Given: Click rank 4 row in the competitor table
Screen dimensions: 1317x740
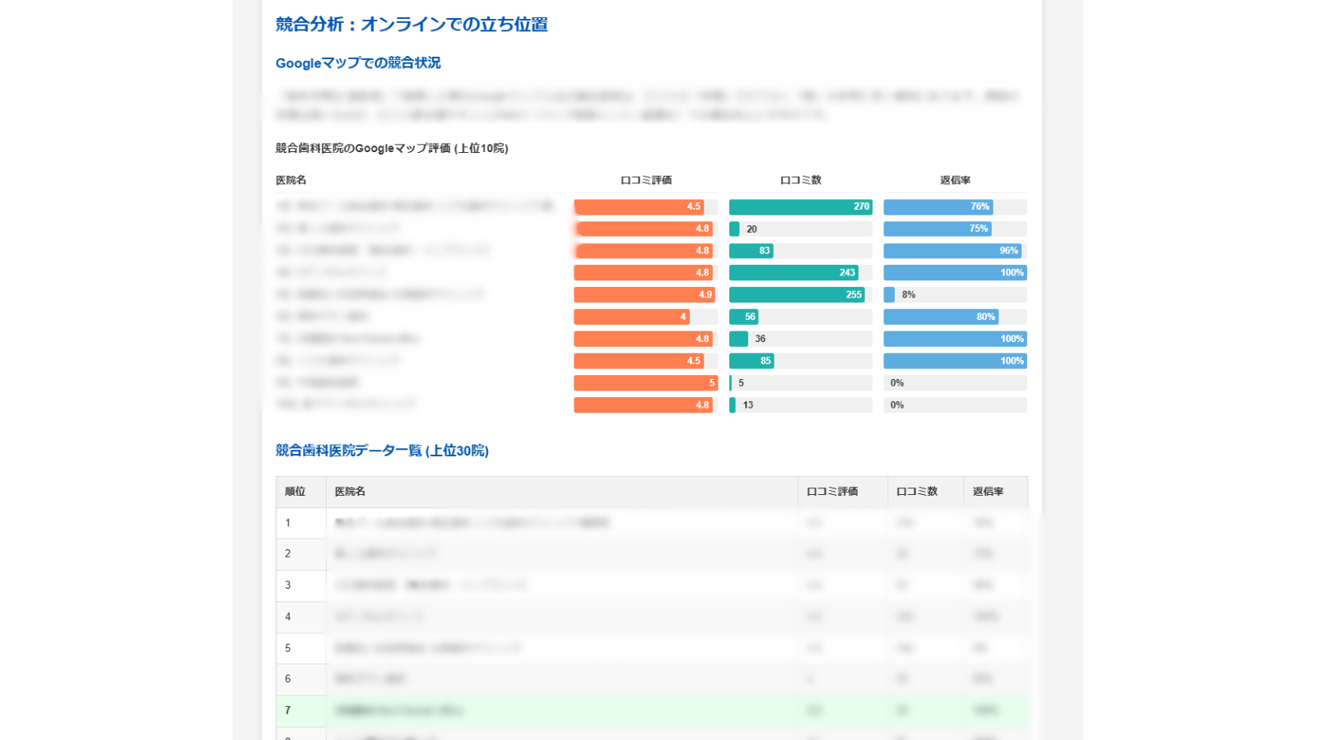Looking at the screenshot, I should coord(576,617).
